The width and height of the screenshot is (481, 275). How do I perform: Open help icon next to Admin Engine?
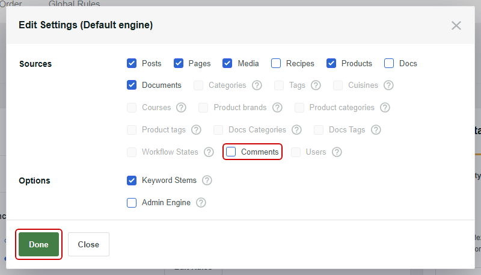coord(201,203)
